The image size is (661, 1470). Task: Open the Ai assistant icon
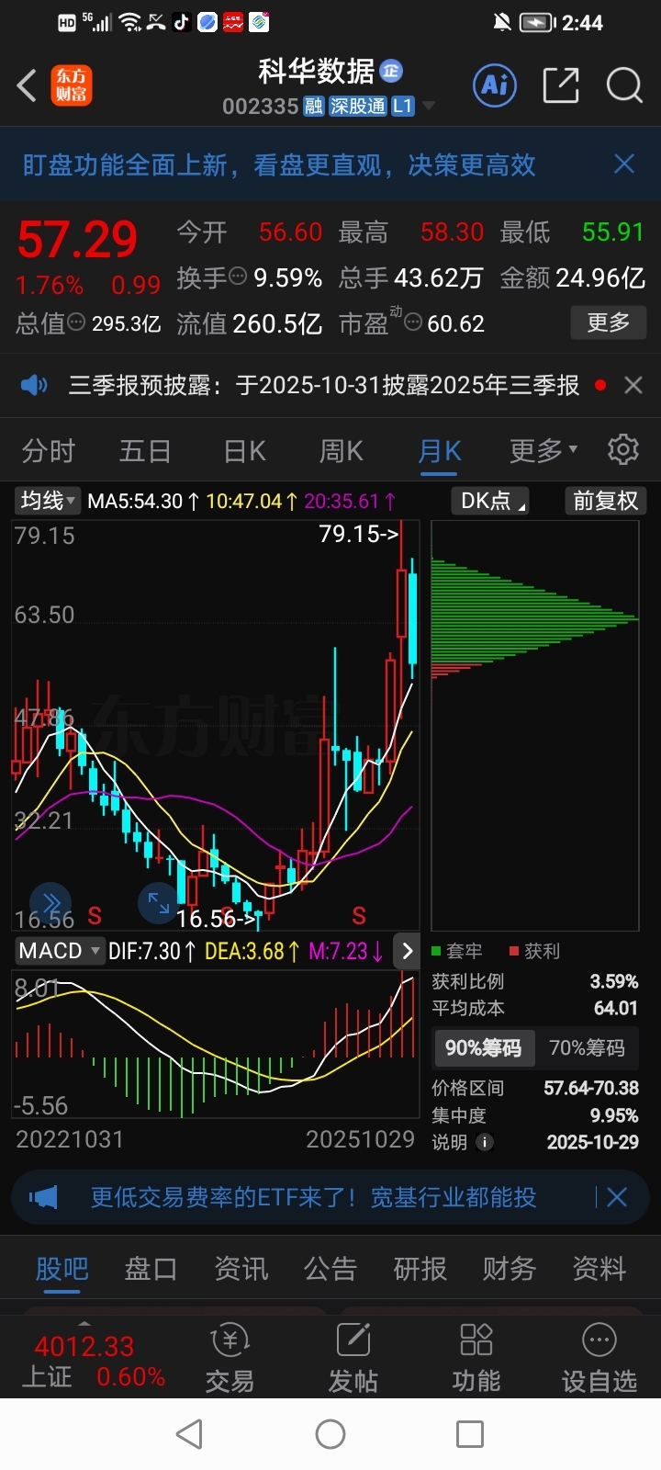[496, 85]
